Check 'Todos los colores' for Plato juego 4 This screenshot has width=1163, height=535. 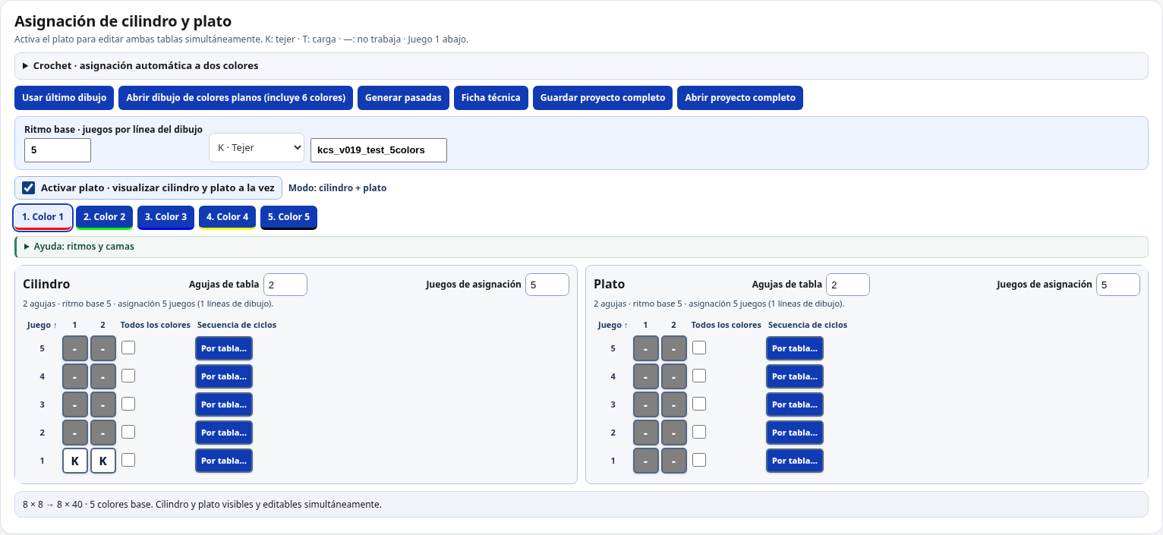699,376
